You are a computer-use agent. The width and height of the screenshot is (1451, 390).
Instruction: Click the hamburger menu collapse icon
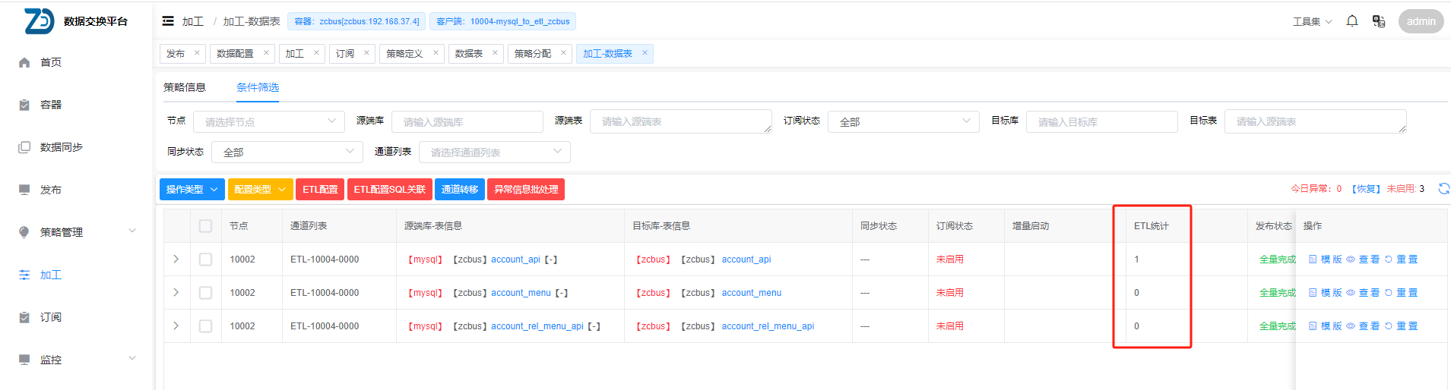(168, 21)
